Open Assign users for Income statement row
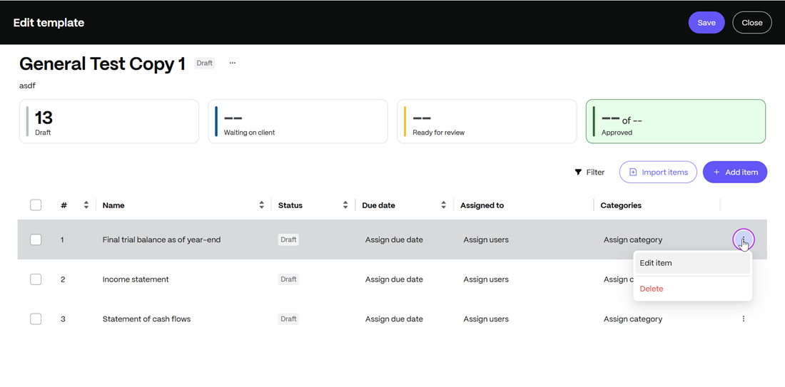 tap(486, 279)
